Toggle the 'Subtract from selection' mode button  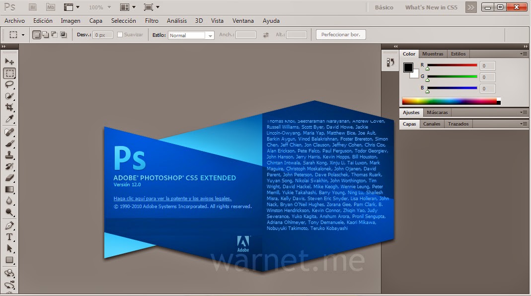coord(54,35)
